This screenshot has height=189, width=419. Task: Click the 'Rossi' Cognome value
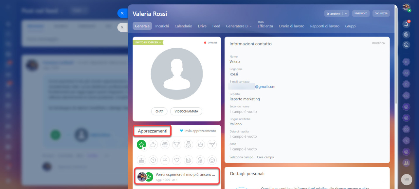[234, 74]
